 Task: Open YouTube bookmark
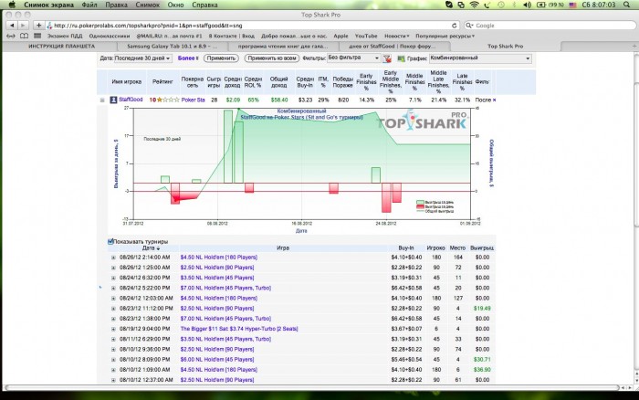click(366, 36)
